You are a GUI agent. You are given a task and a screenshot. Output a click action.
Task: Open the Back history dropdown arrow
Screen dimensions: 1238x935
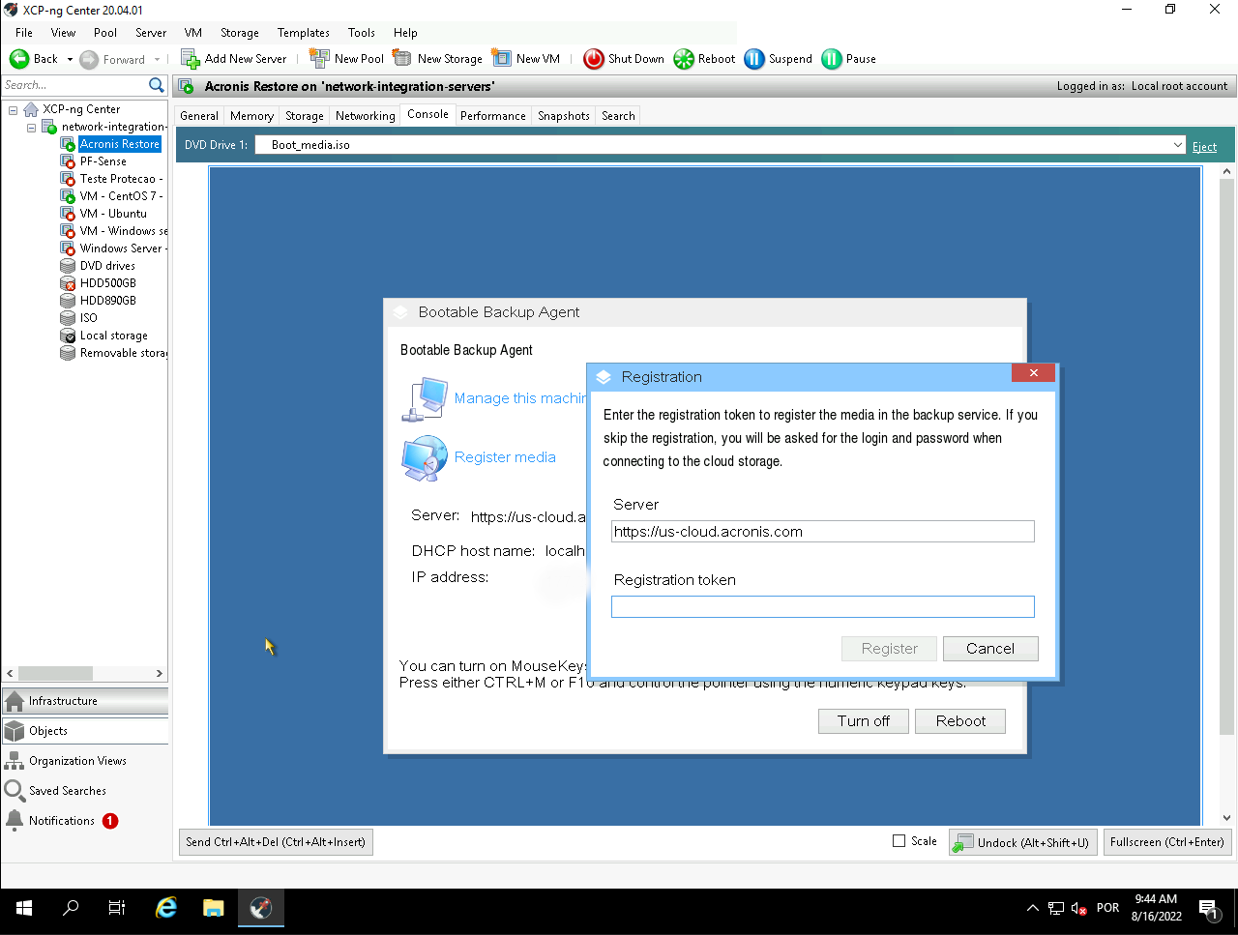point(70,59)
